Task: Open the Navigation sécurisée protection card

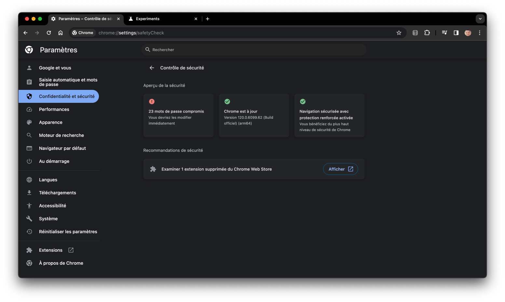Action: coord(329,115)
